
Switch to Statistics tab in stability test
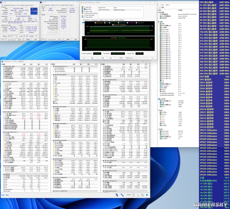click(x=122, y=20)
